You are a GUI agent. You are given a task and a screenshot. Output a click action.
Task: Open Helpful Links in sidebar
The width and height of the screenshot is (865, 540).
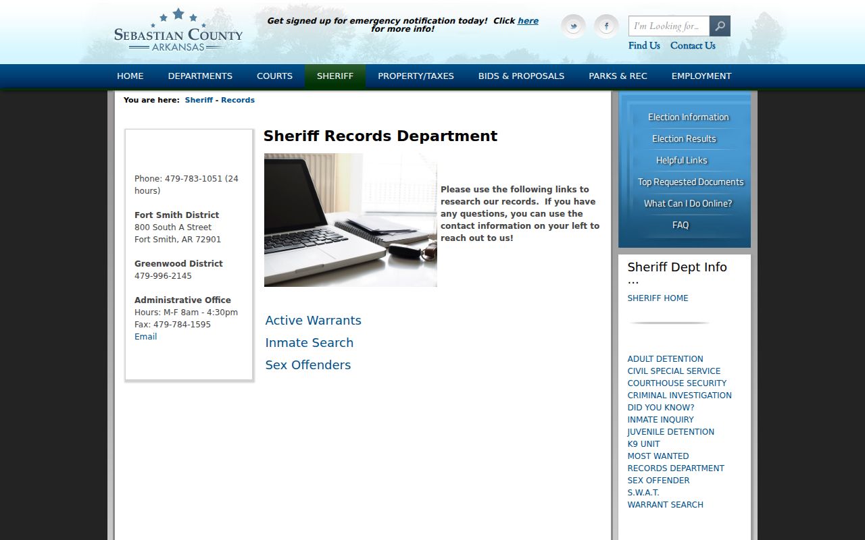pos(681,161)
